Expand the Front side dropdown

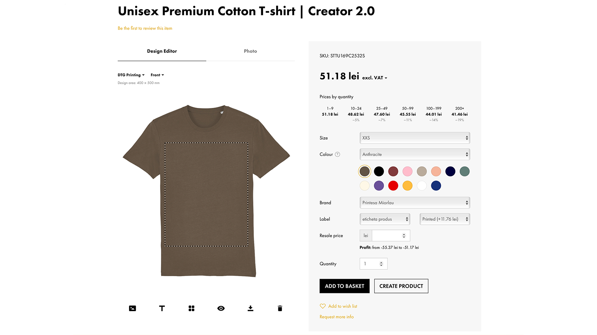pos(157,75)
